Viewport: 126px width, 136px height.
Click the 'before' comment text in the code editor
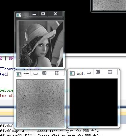click(x=7, y=90)
